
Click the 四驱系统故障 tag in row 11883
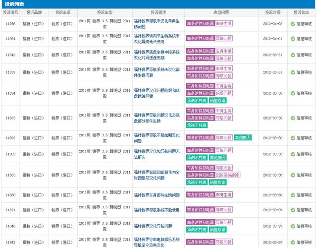[227, 175]
